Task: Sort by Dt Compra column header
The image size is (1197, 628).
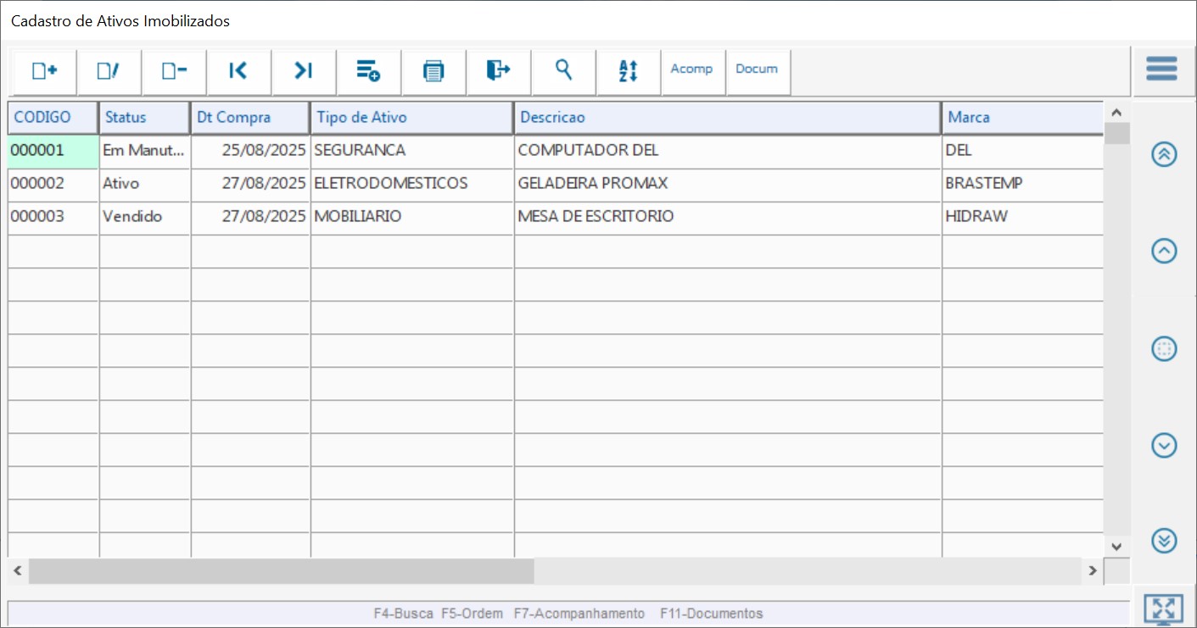Action: (x=250, y=118)
